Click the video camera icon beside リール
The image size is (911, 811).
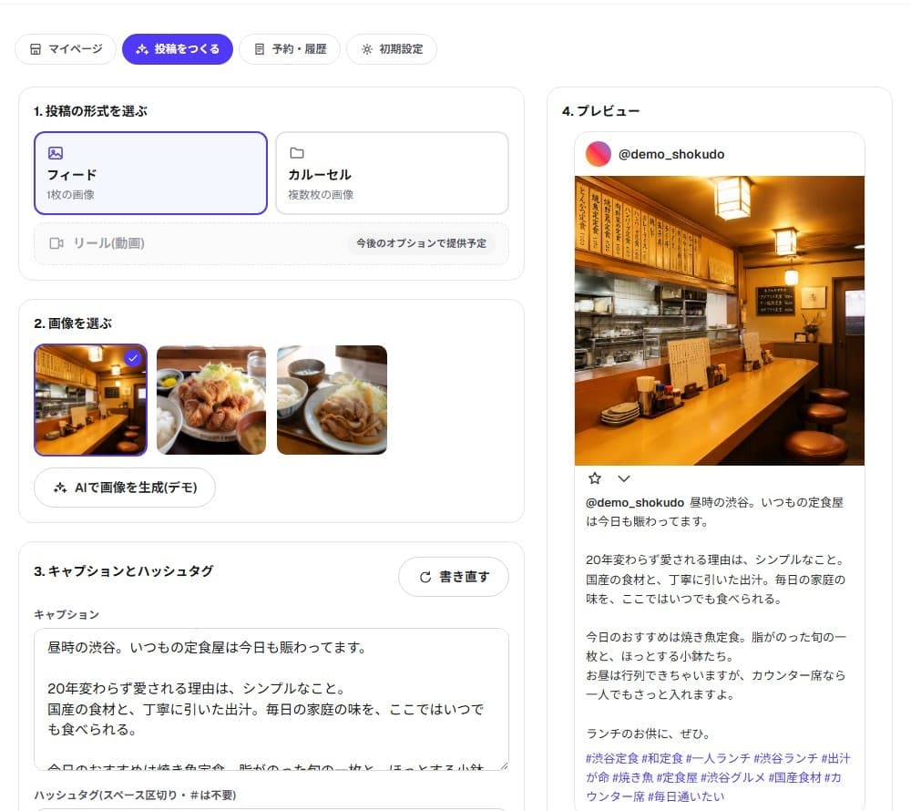tap(56, 243)
